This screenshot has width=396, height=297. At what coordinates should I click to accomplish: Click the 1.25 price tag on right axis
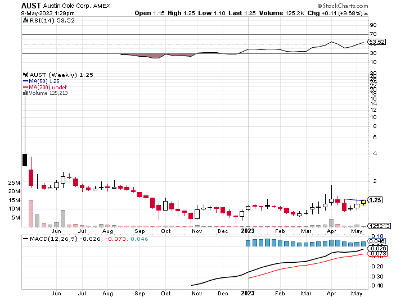375,200
